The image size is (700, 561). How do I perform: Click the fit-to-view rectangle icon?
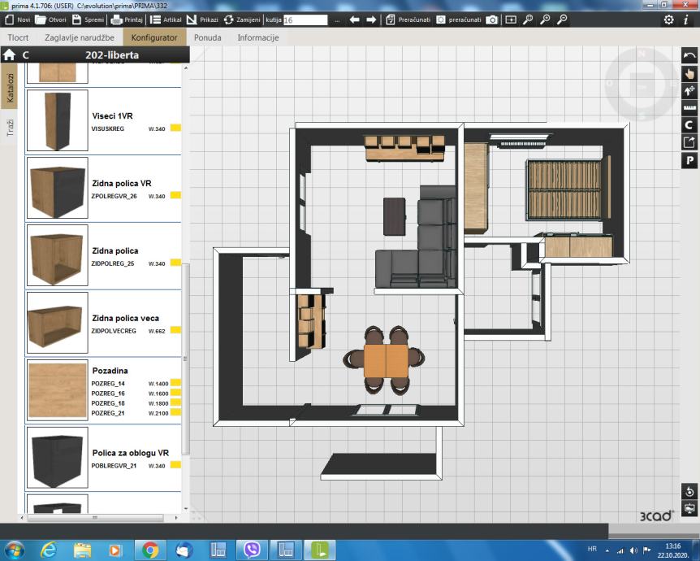tap(511, 20)
